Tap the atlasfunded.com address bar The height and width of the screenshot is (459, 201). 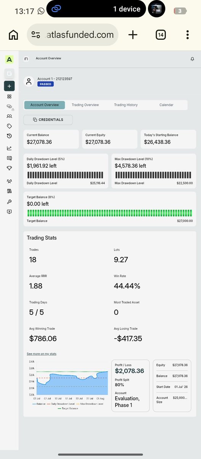pyautogui.click(x=72, y=35)
